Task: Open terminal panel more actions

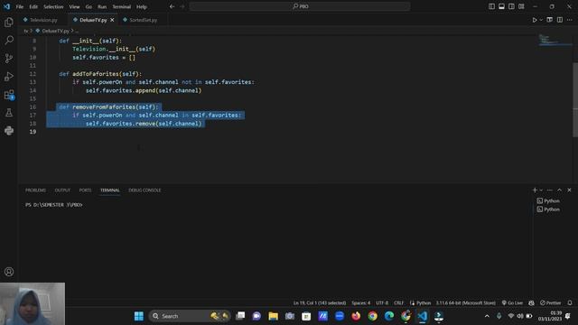Action: (x=550, y=190)
